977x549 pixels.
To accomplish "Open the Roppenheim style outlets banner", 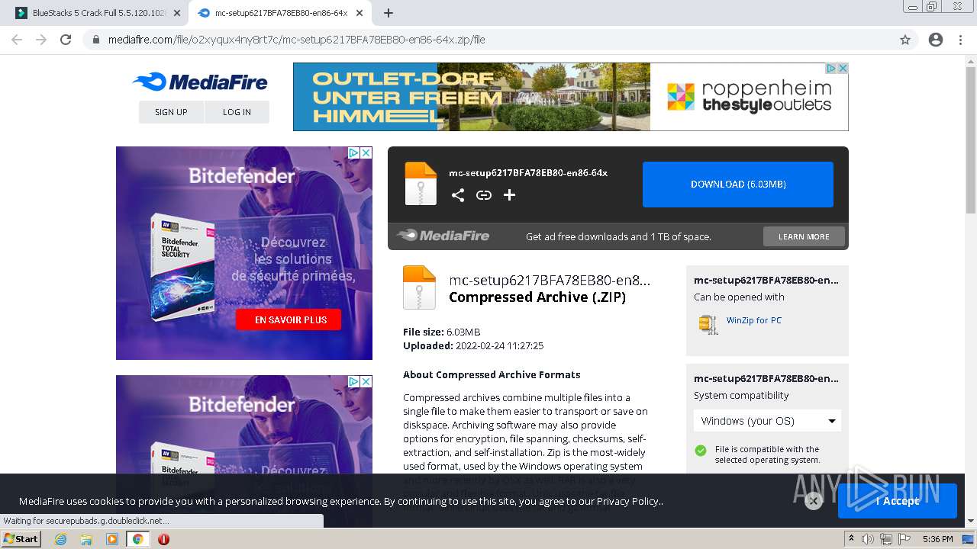I will tap(571, 97).
